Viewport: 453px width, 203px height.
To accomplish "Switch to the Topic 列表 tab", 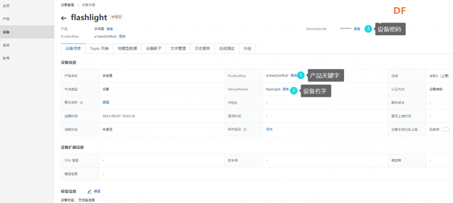I will (99, 48).
